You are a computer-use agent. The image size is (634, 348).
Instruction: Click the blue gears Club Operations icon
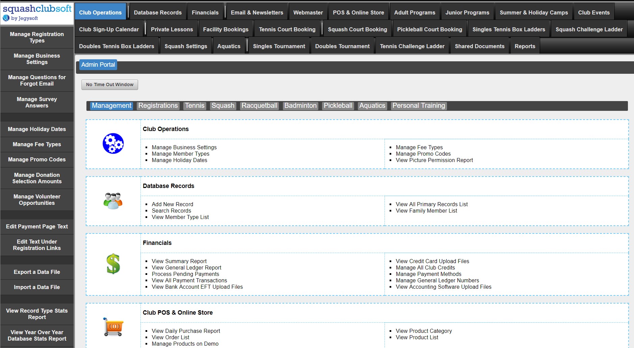tap(113, 144)
